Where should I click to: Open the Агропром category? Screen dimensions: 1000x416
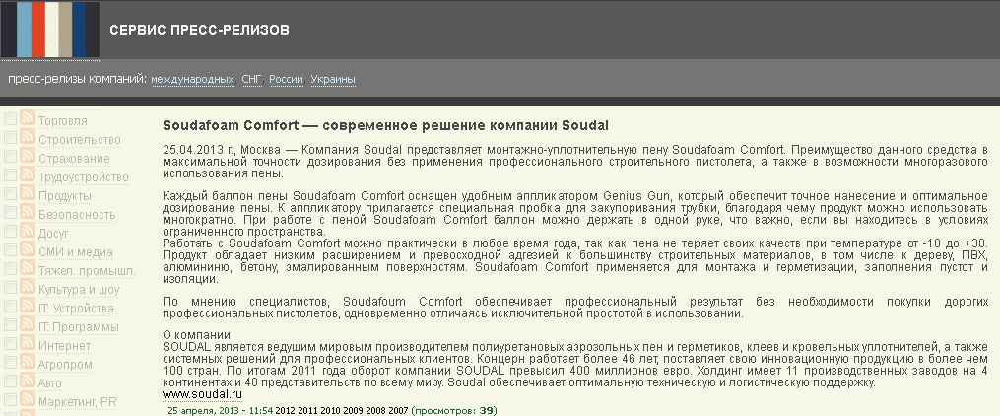point(65,365)
